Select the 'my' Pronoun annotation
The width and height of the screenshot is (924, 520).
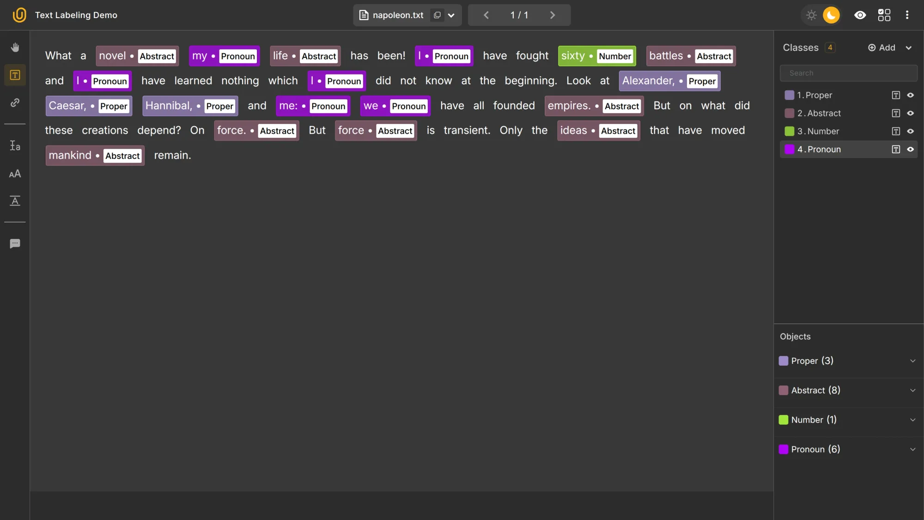pos(224,56)
